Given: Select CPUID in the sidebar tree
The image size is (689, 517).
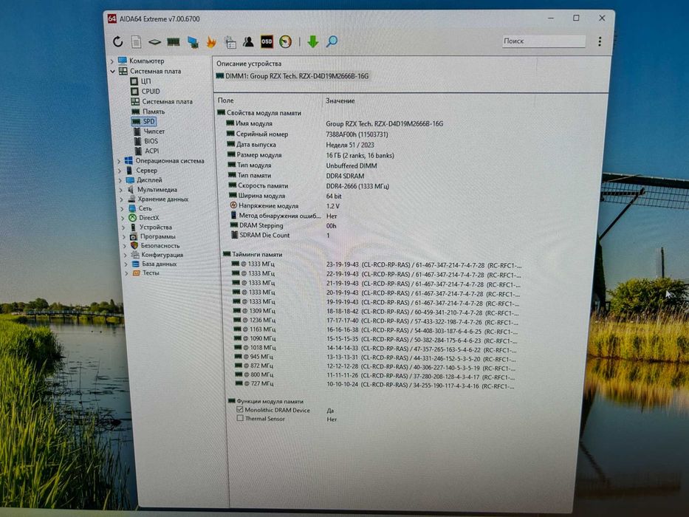Looking at the screenshot, I should coord(145,92).
